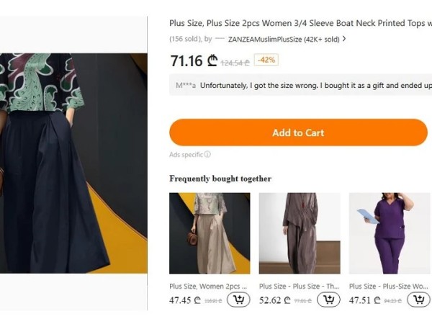The height and width of the screenshot is (324, 432).
Task: Click the Ads specific info icon
Action: (x=207, y=154)
